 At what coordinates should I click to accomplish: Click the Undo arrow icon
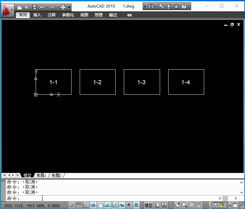pyautogui.click(x=42, y=7)
